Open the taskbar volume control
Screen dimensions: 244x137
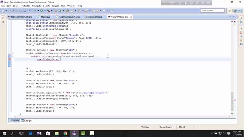(x=224, y=134)
